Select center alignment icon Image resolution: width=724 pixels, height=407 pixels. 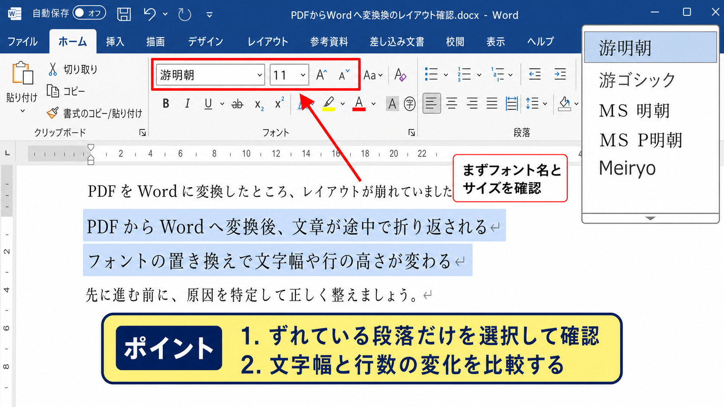pos(452,103)
